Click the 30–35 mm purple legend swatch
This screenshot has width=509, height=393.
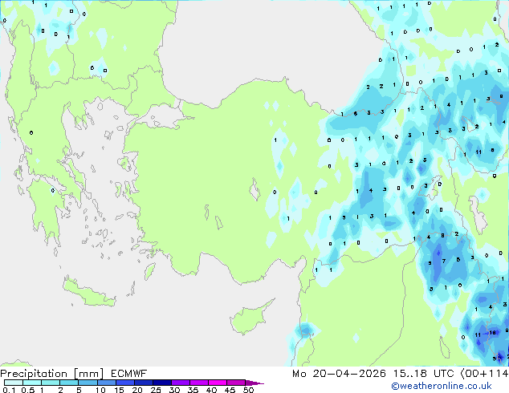click(x=180, y=383)
